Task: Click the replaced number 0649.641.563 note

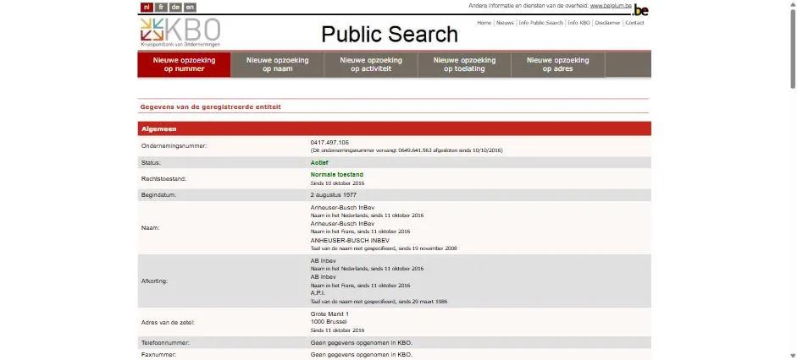Action: 407,150
